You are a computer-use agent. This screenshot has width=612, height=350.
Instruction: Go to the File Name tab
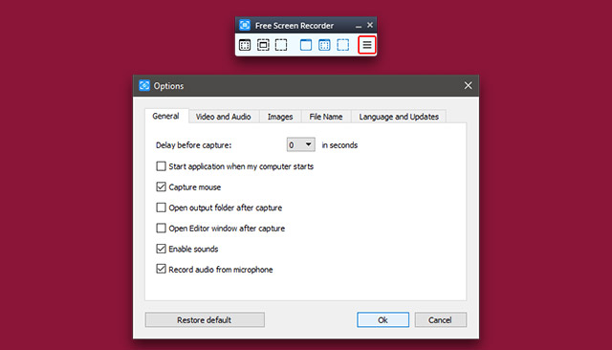[326, 117]
